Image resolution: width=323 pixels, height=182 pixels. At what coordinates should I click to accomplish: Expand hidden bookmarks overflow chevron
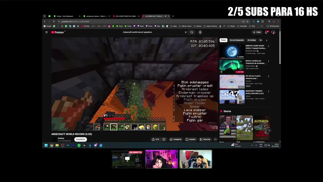(x=262, y=26)
